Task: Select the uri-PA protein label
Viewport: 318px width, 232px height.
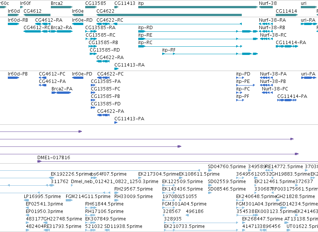Action: tap(308, 74)
